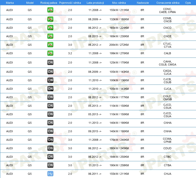Click diesel icon in the CTBC row
Screen dimensions: 196x178
pyautogui.click(x=50, y=157)
